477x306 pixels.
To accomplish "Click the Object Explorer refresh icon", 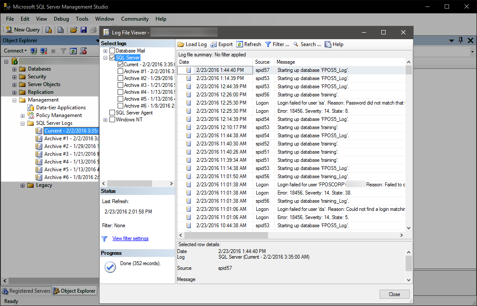I will pyautogui.click(x=73, y=51).
